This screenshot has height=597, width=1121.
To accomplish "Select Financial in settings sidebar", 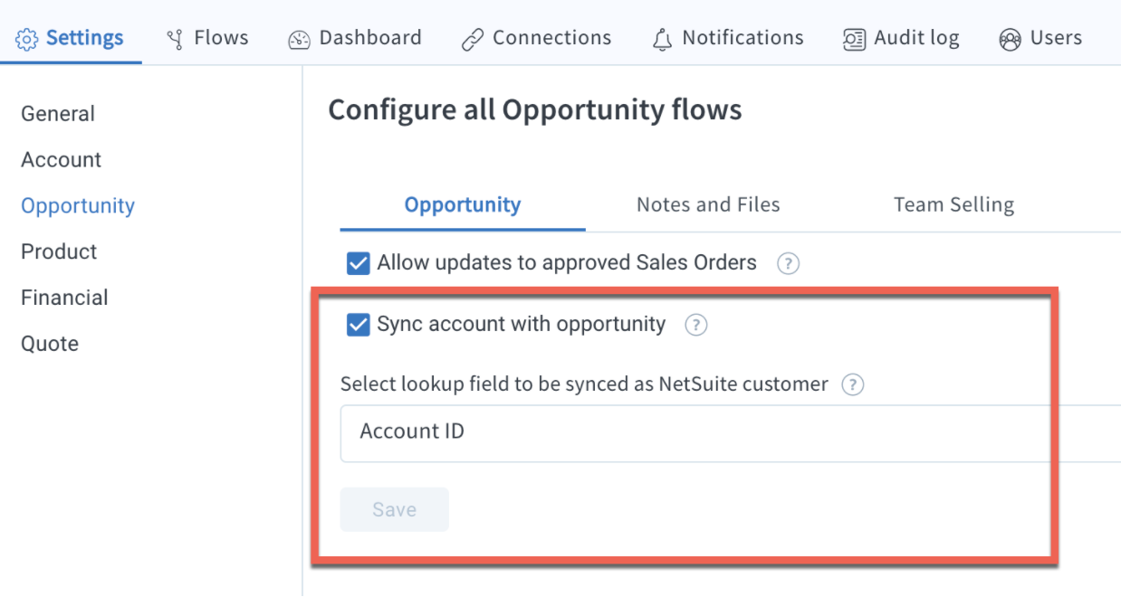I will coord(64,298).
